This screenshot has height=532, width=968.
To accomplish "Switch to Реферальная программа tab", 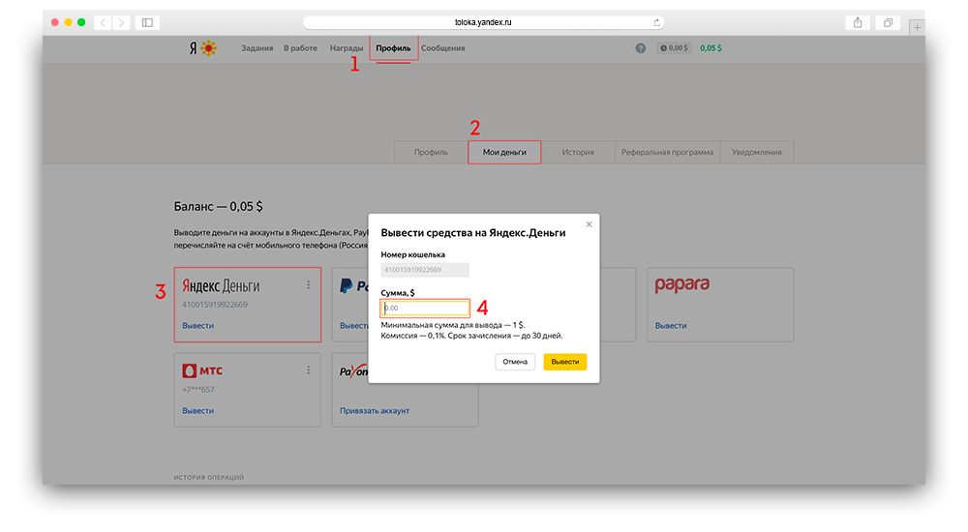I will [667, 153].
